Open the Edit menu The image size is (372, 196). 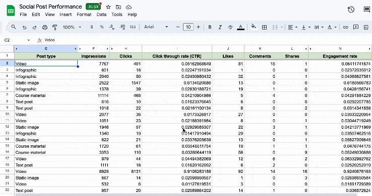click(36, 15)
